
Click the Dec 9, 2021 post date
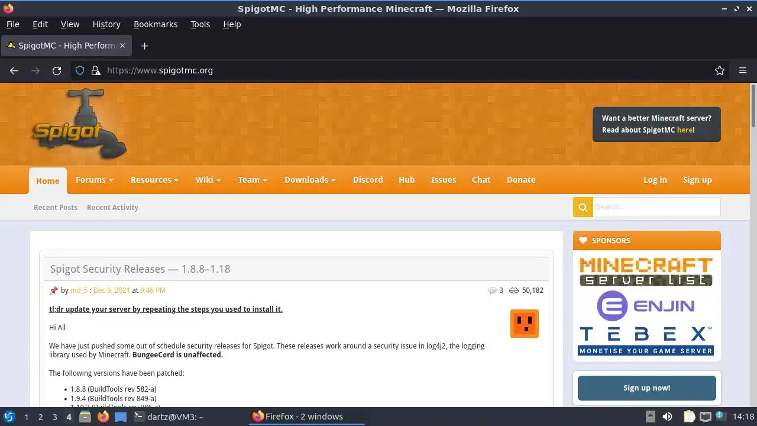click(112, 291)
